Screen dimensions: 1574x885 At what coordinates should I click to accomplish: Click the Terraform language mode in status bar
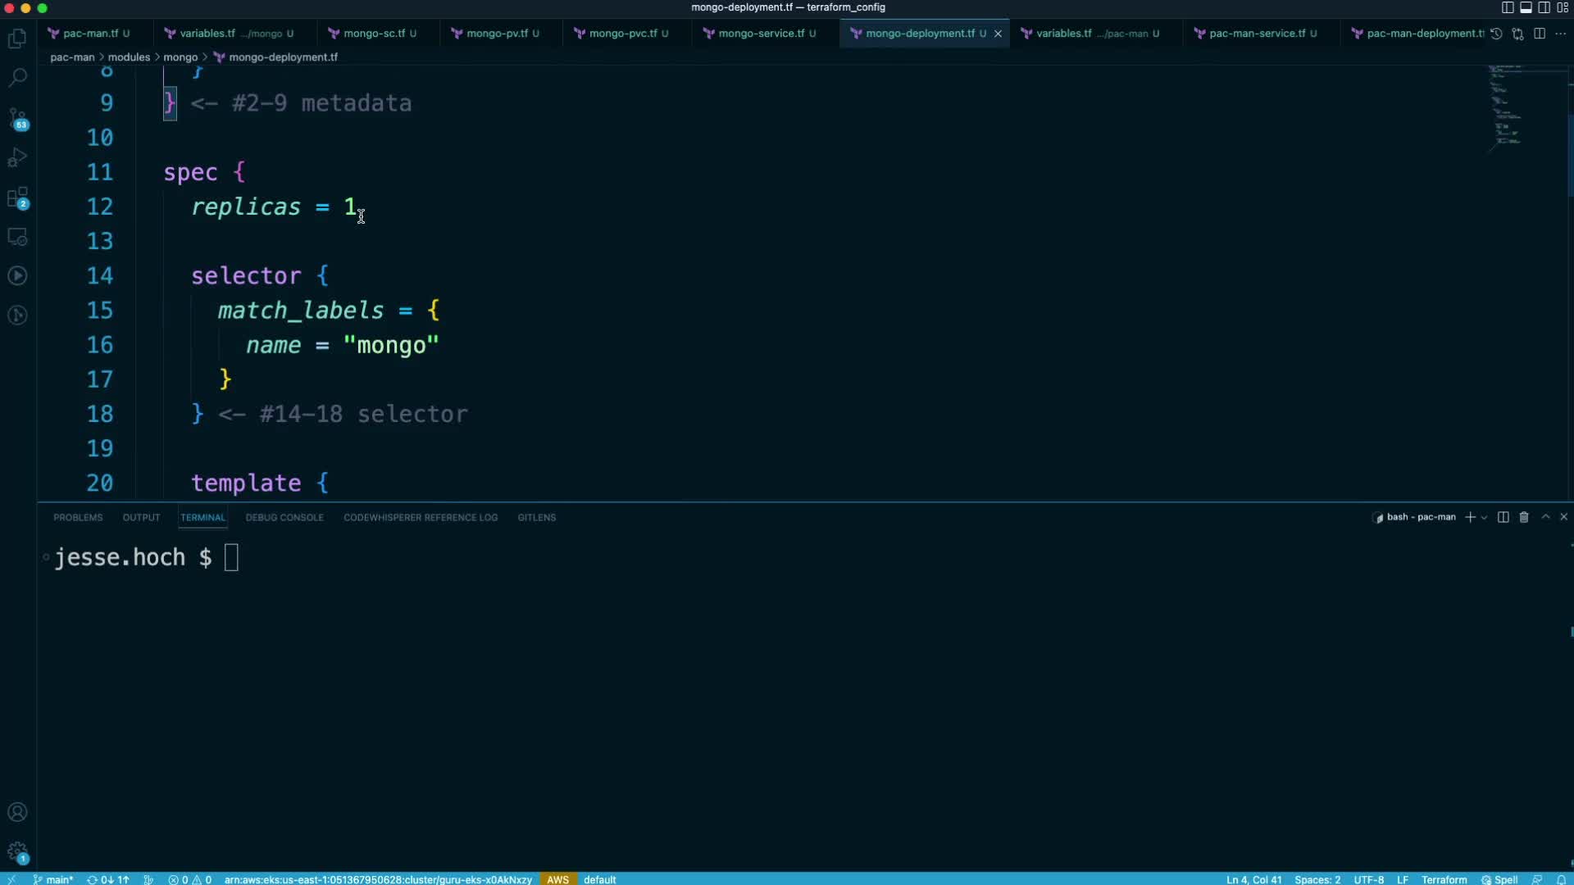pos(1444,879)
